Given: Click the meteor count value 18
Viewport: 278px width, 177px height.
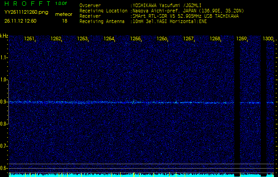Looking at the screenshot, I should pos(65,21).
